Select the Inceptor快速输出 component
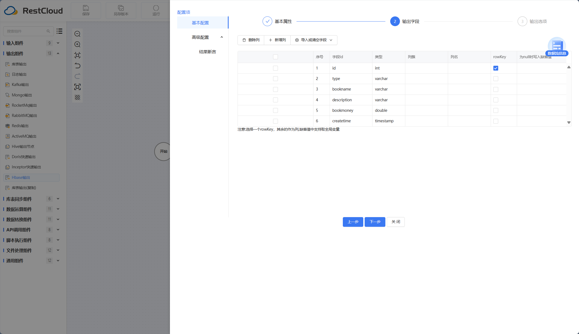 coord(31,167)
